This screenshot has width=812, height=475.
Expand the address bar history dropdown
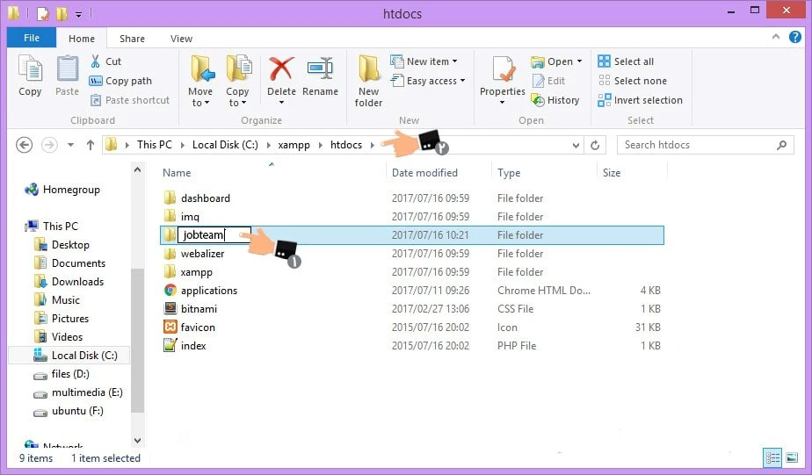(576, 145)
